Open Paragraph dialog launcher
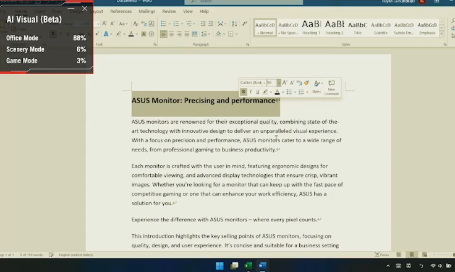Viewport: 455px width, 272px height. (x=247, y=45)
